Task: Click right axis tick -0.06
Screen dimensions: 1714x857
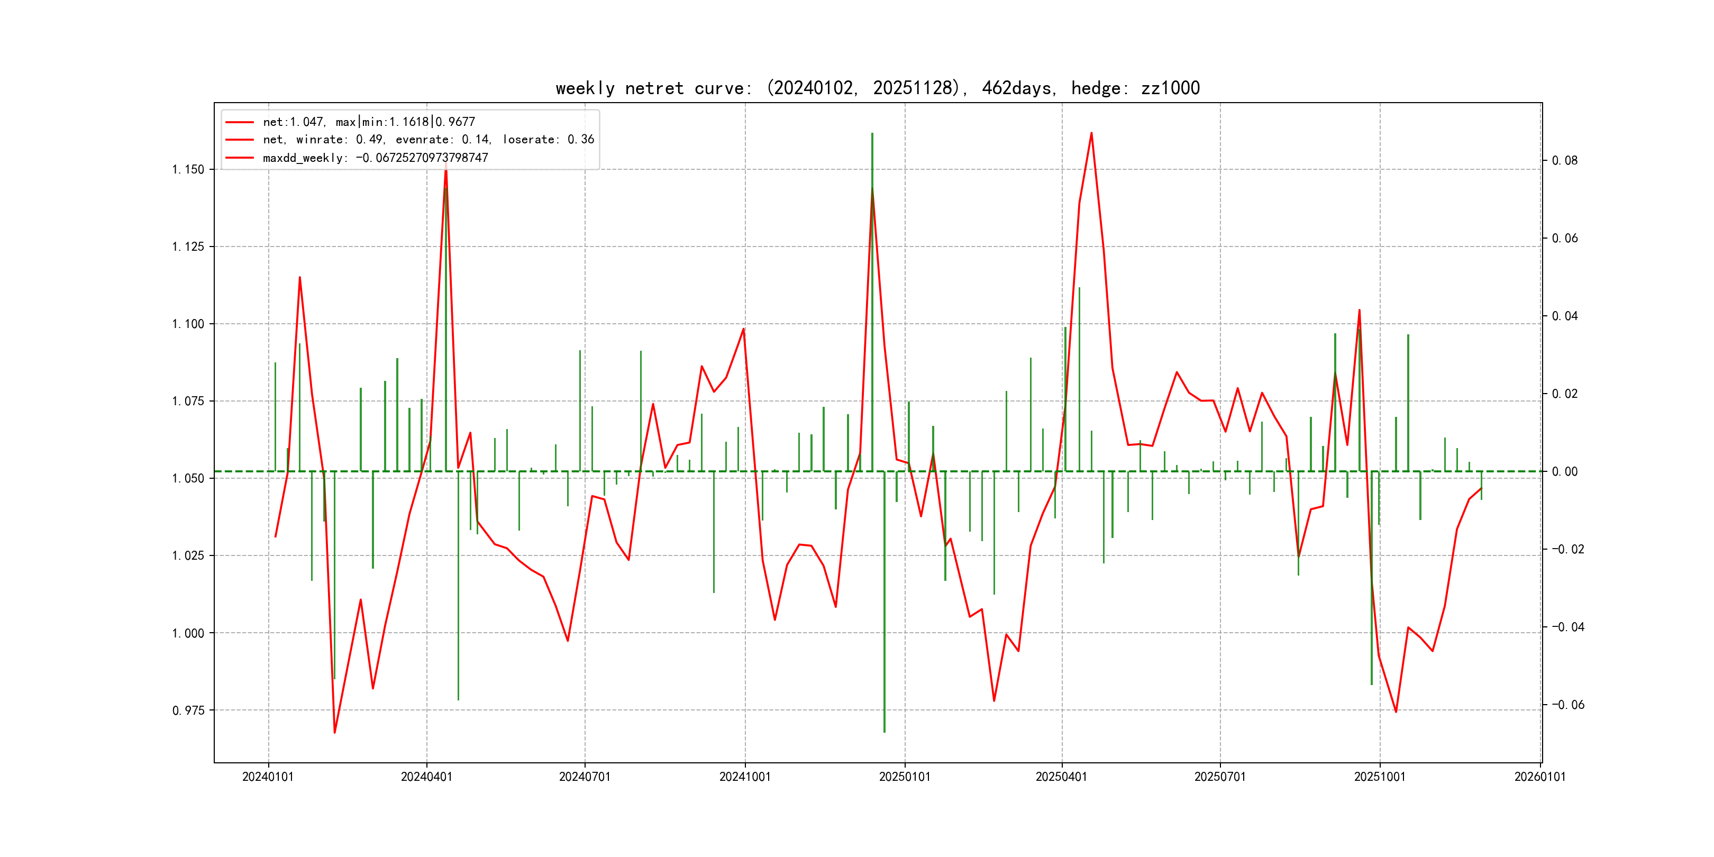Action: coord(1567,705)
